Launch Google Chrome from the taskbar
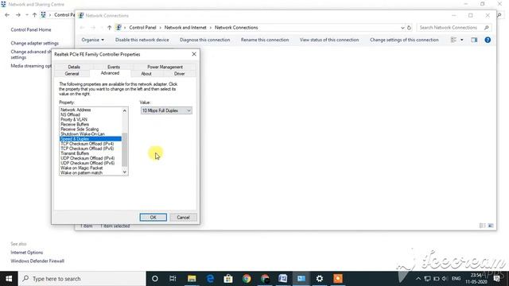This screenshot has height=286, width=509. coord(247,279)
